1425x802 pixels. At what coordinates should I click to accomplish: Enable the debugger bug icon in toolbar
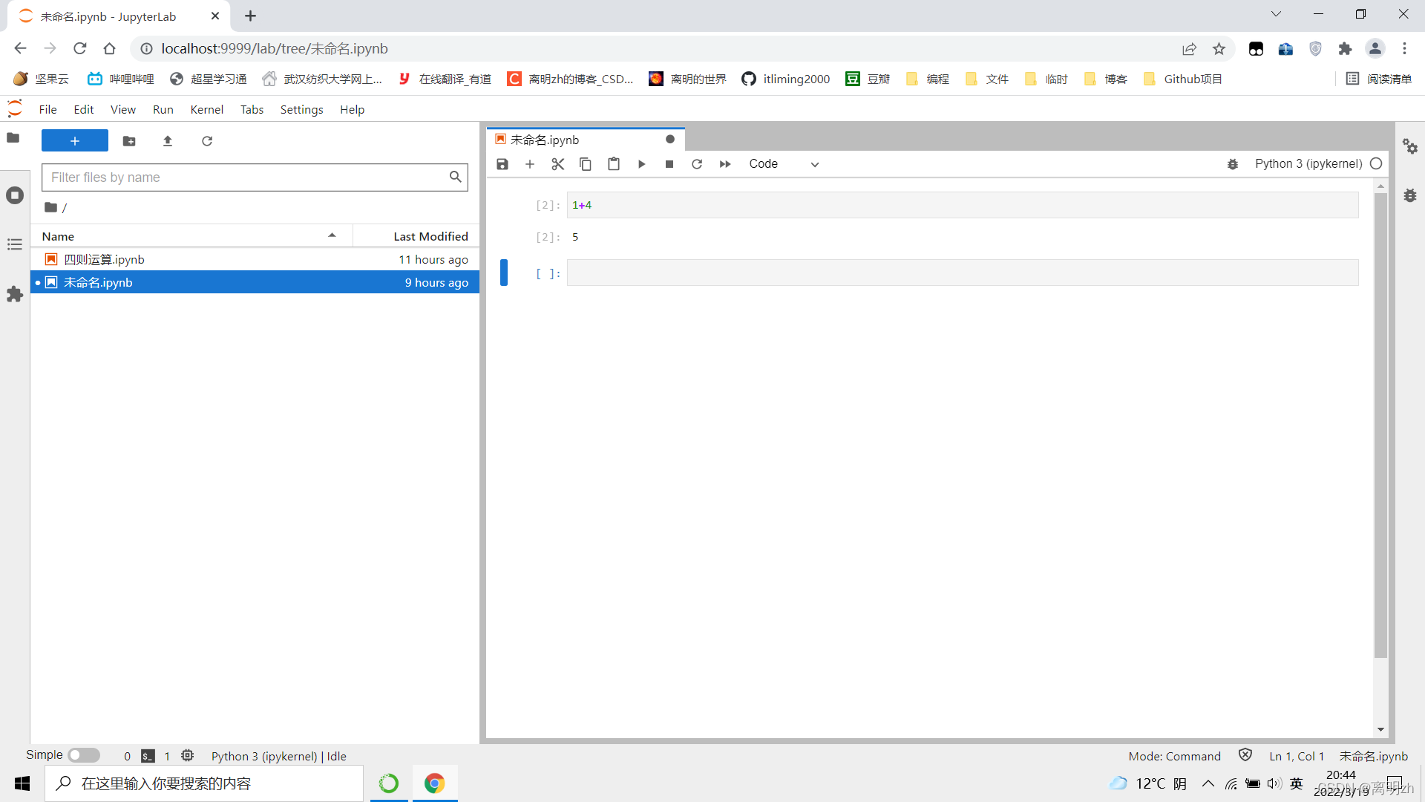(x=1233, y=164)
